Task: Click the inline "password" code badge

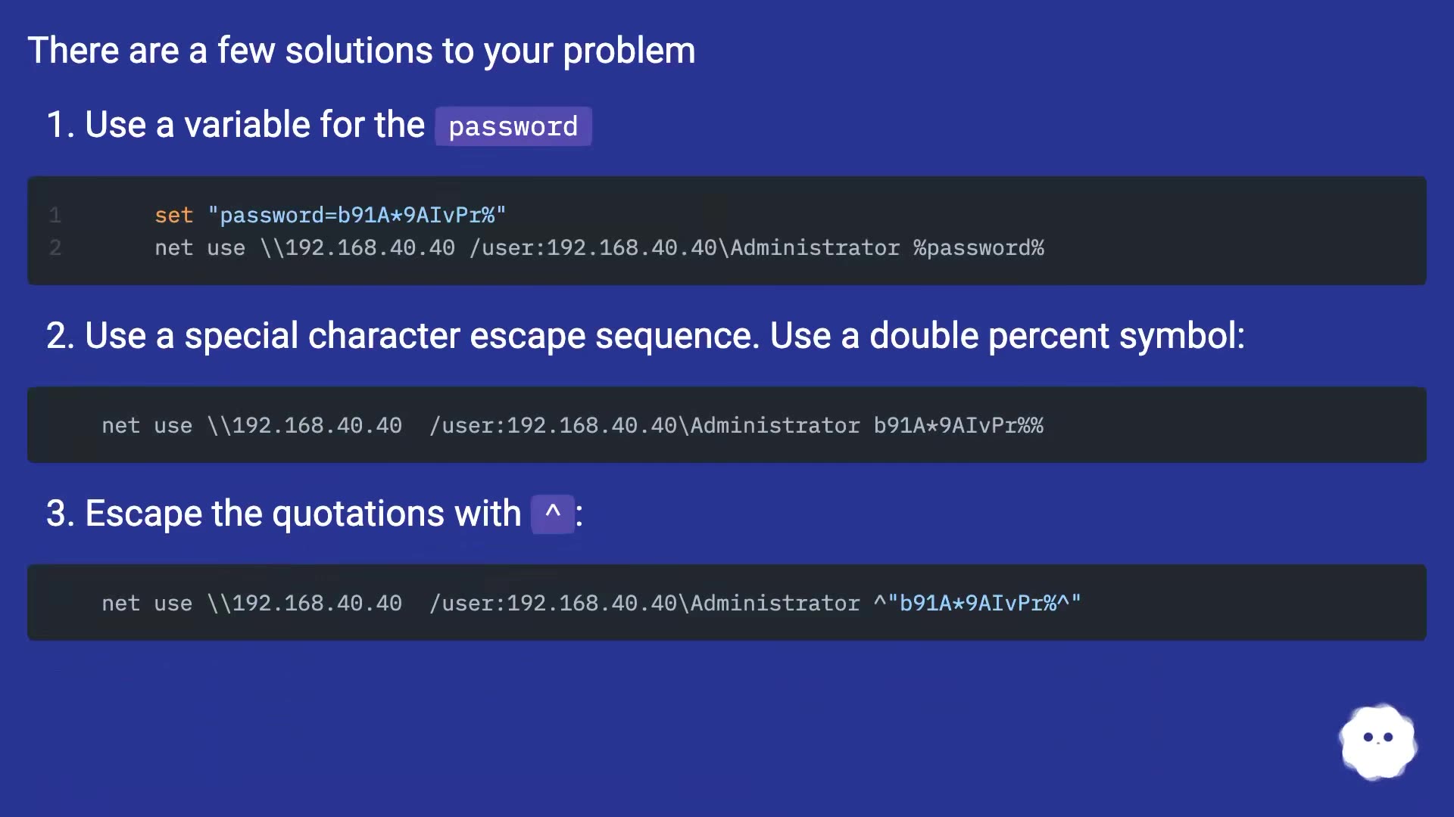Action: pos(513,126)
